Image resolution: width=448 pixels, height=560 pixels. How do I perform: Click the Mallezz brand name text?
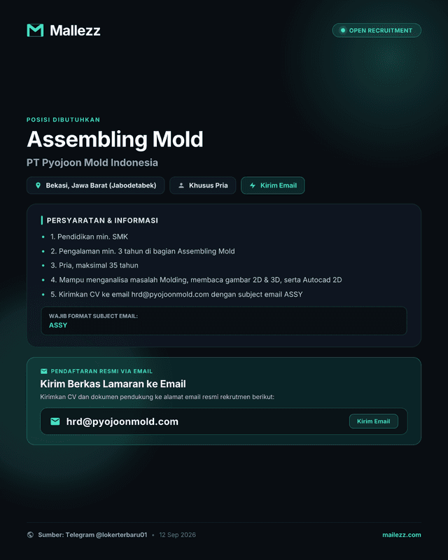click(x=75, y=30)
